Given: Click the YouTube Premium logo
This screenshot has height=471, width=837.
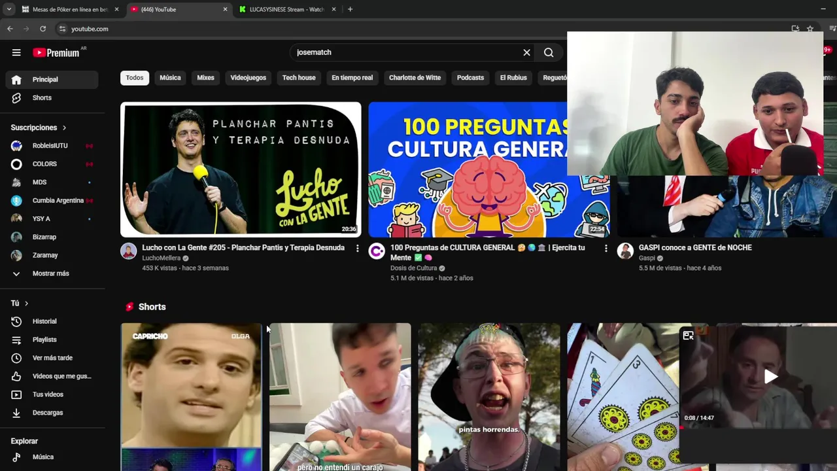Looking at the screenshot, I should tap(56, 52).
